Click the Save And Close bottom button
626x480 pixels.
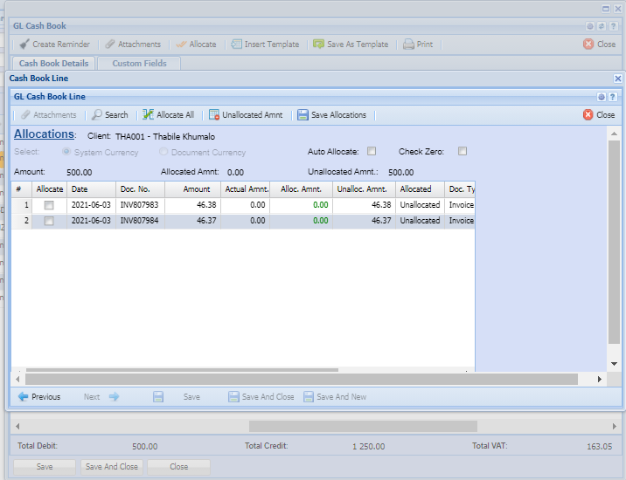click(x=111, y=467)
